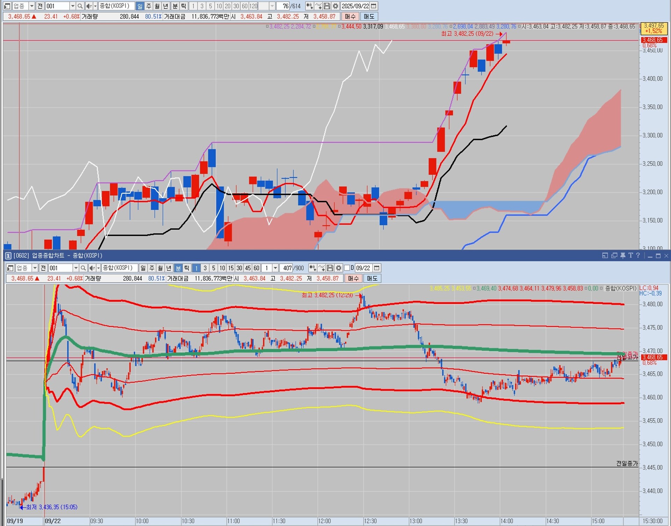Screen dimensions: 671x526
Task: Click the question mark help icon
Action: click(638, 255)
